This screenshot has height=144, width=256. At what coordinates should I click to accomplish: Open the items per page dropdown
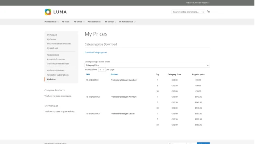click(102, 70)
